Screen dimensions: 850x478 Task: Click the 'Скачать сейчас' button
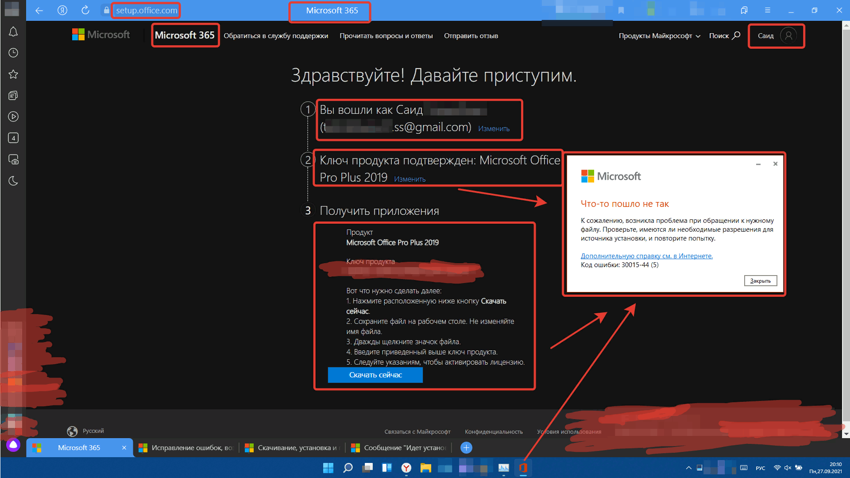[x=375, y=375]
